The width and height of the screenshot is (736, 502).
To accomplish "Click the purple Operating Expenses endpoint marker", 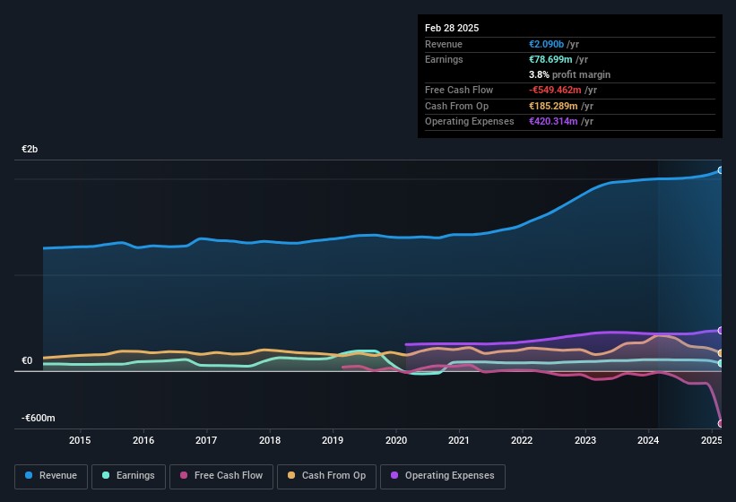I will (x=721, y=331).
